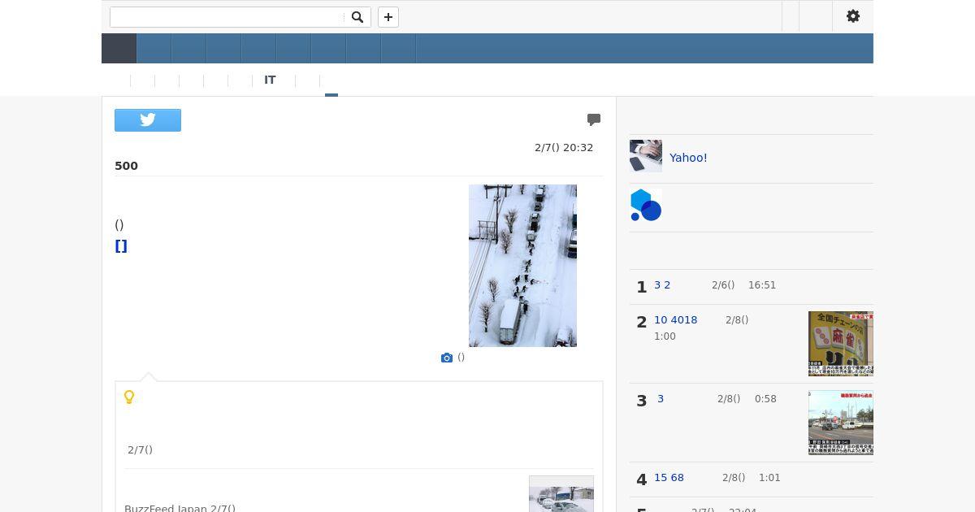
Task: Open the gear settings icon
Action: (x=853, y=16)
